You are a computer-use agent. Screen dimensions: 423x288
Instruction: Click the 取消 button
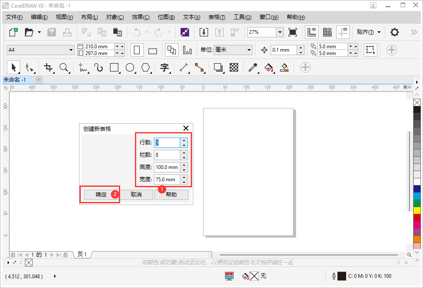(x=136, y=194)
